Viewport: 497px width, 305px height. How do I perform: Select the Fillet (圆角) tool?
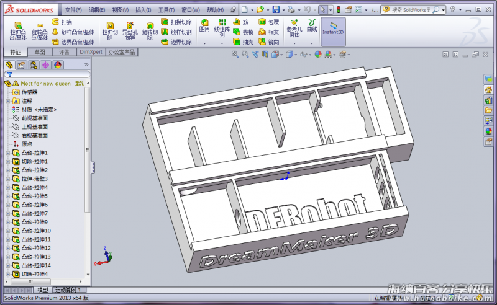[204, 25]
